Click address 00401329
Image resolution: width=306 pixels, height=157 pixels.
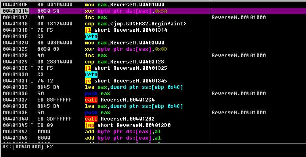(15, 62)
